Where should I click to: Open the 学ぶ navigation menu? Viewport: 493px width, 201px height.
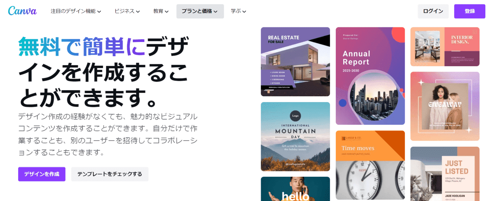[x=238, y=11]
